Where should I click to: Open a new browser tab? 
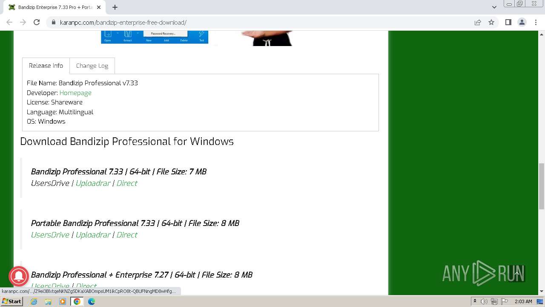click(115, 7)
